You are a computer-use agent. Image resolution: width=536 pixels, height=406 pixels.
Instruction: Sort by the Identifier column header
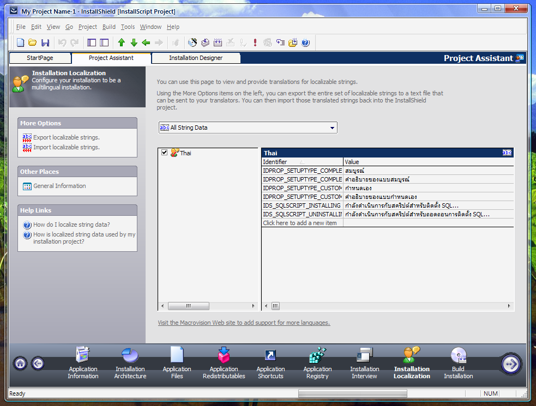click(302, 162)
